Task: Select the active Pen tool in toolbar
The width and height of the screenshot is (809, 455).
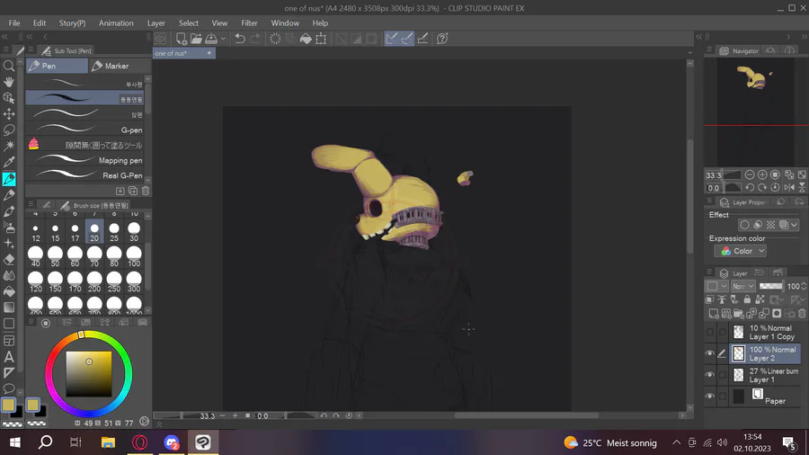Action: [x=9, y=178]
